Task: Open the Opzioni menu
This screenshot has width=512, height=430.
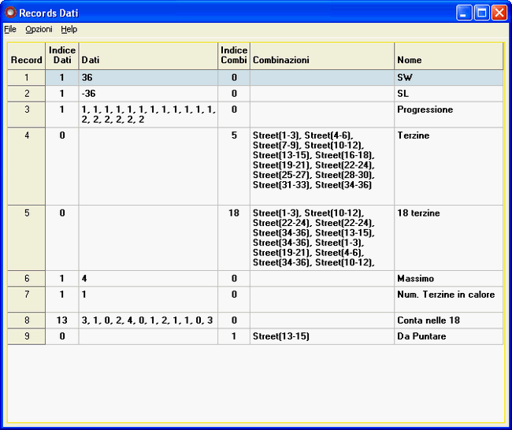Action: click(39, 29)
